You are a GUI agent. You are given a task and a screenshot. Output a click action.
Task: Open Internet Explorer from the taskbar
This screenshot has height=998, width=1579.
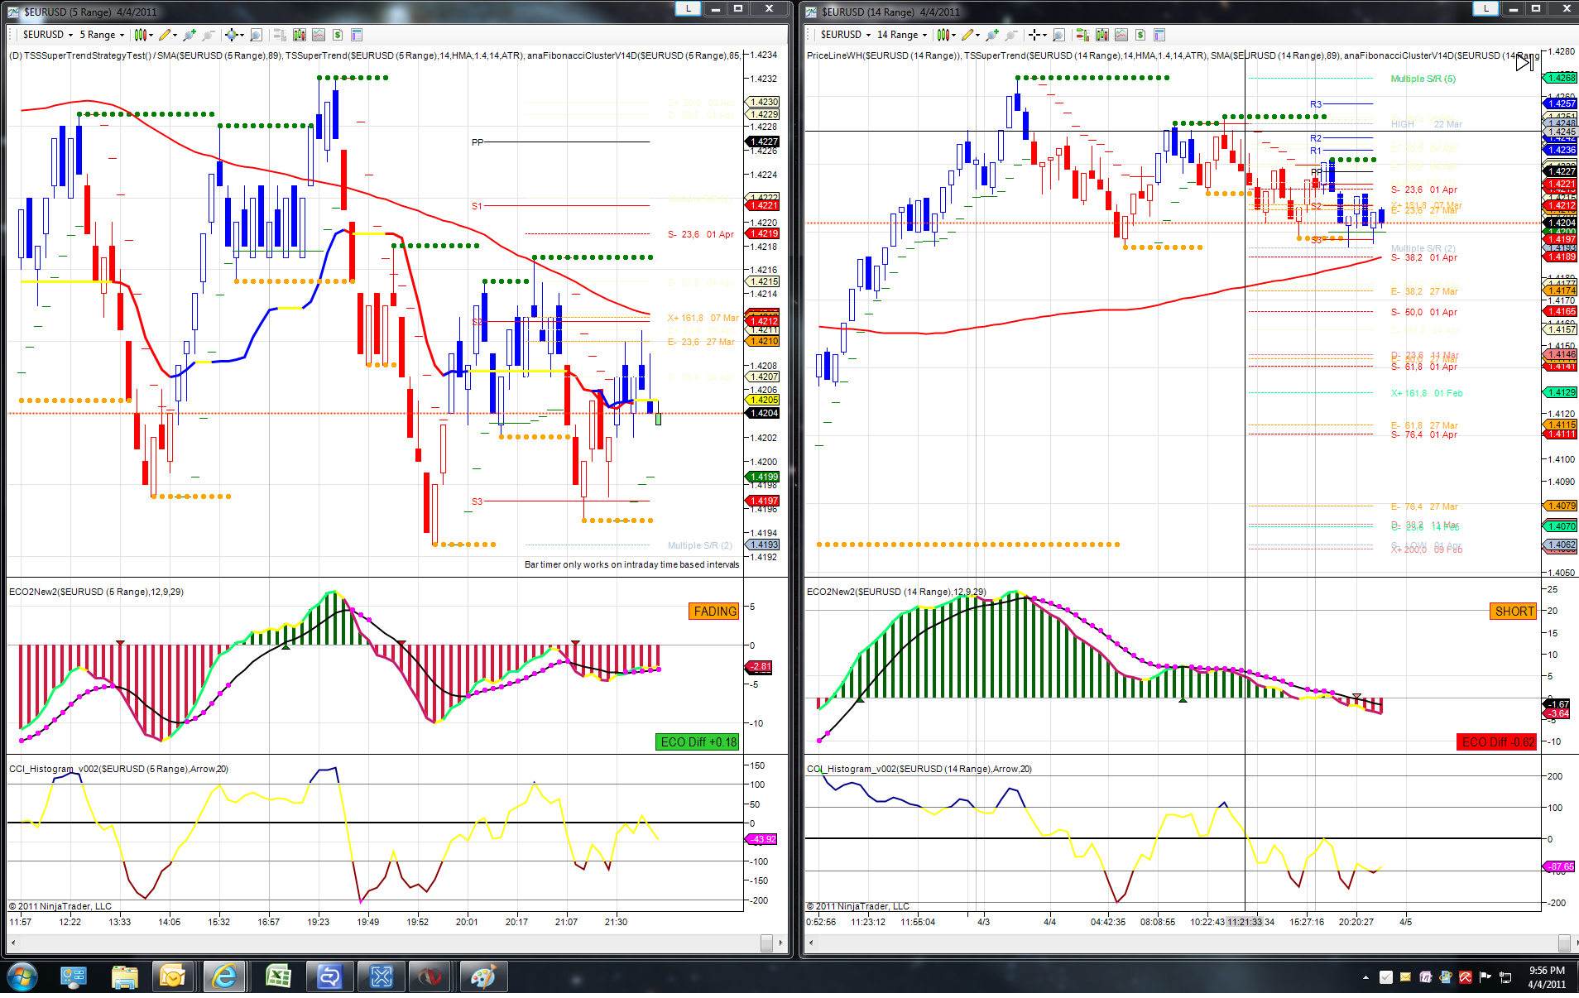pyautogui.click(x=223, y=978)
